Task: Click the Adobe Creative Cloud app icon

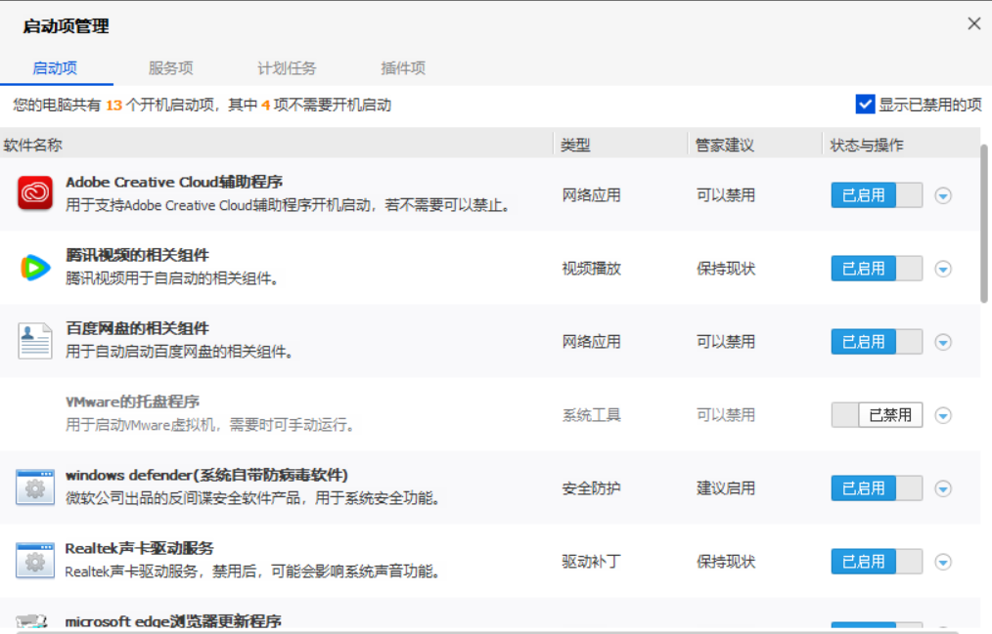Action: pyautogui.click(x=35, y=193)
